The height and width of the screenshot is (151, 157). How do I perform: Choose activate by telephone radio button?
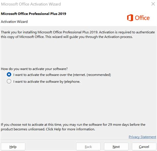9,81
